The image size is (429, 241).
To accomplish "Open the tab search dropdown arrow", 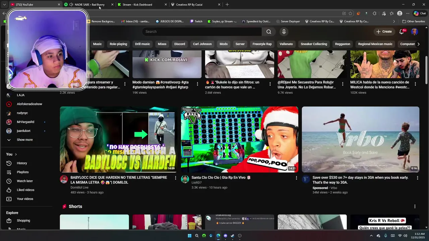I will [4, 5].
